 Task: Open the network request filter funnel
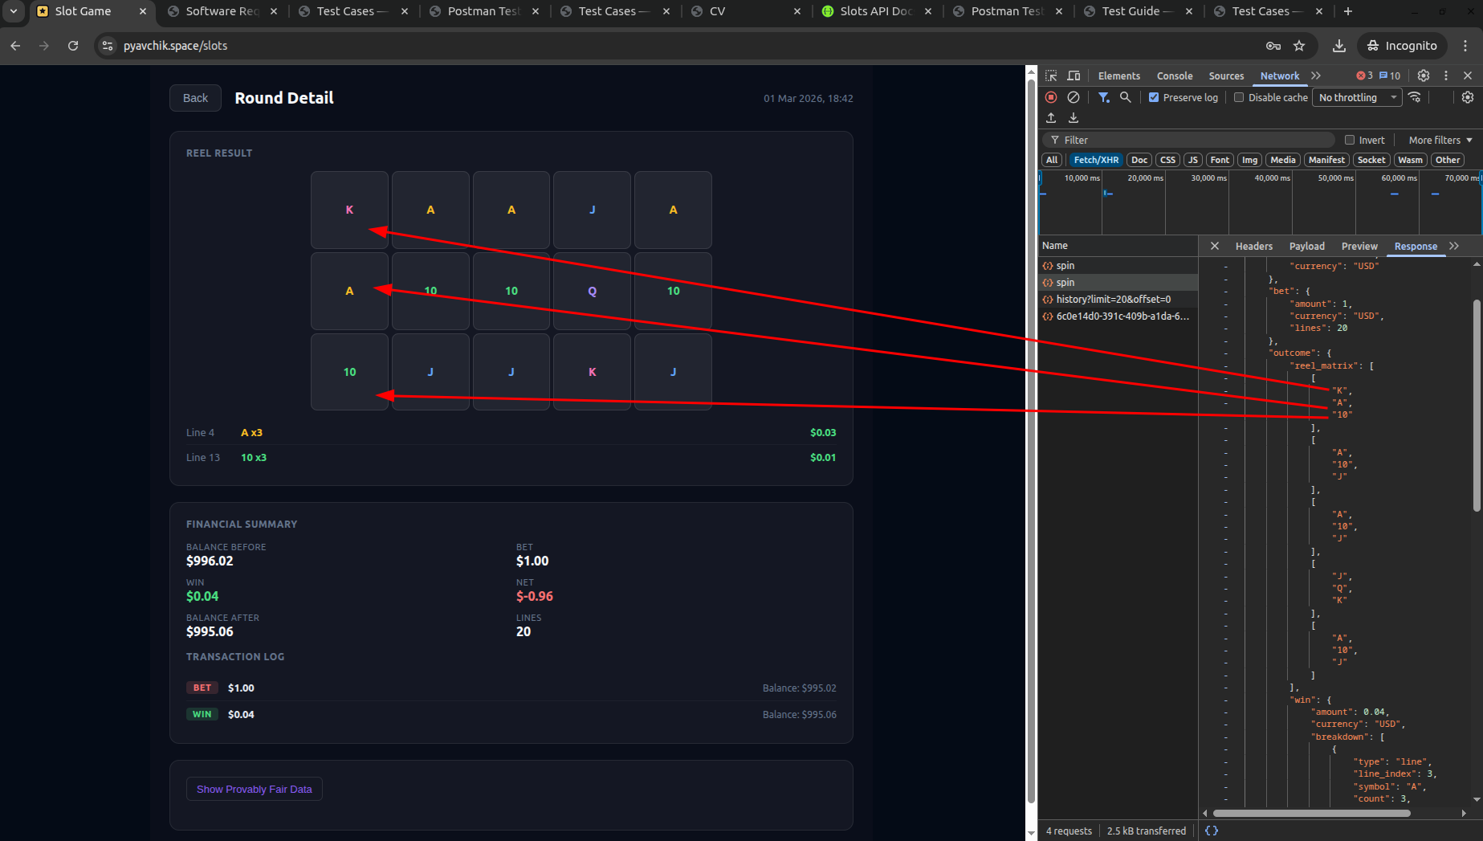click(1103, 97)
